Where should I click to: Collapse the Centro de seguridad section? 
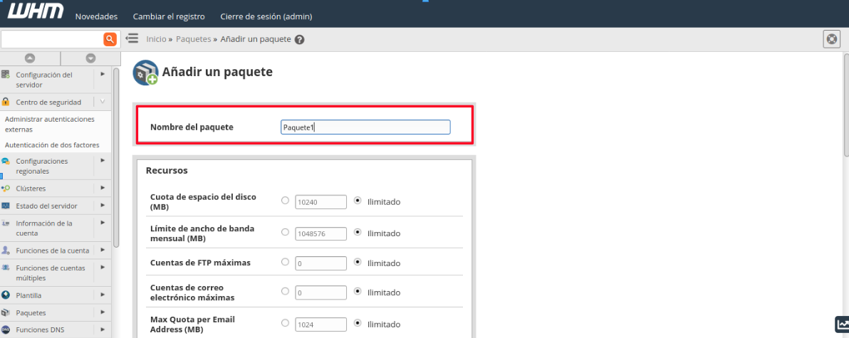click(103, 102)
